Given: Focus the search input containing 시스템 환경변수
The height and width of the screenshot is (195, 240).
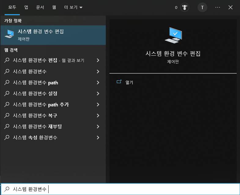Looking at the screenshot, I should pos(120,189).
